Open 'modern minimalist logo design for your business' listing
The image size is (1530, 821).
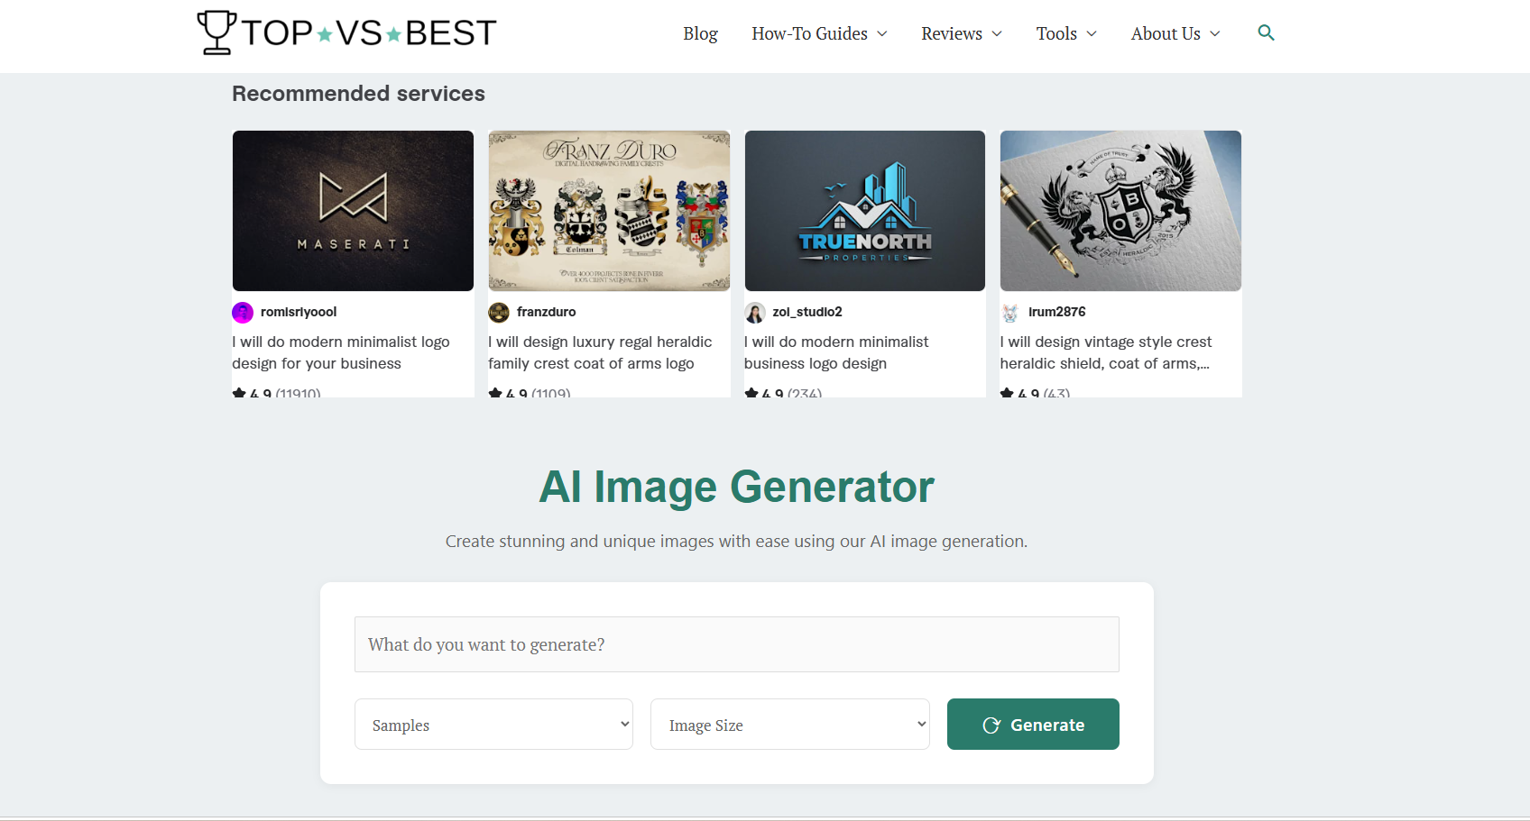click(341, 352)
